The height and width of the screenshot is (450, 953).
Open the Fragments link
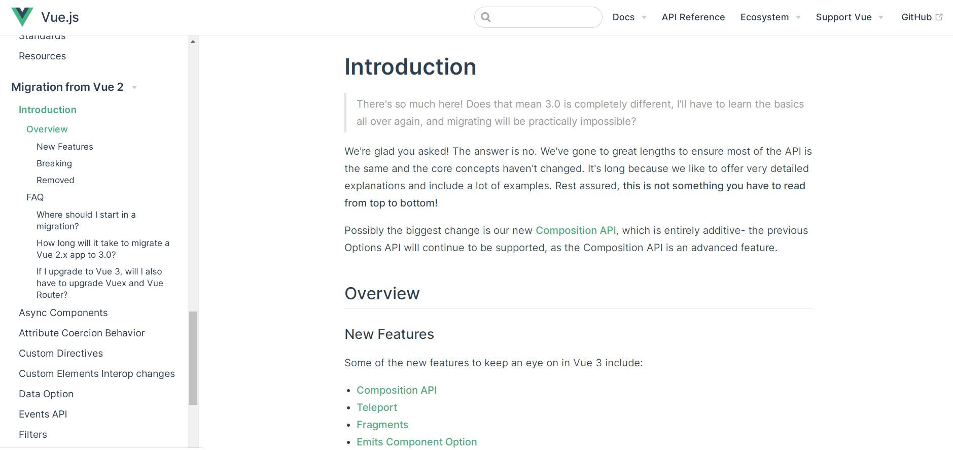(x=382, y=425)
